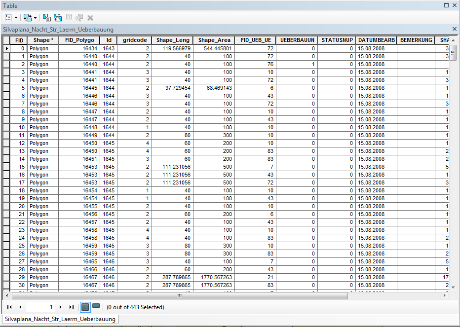Open the Table window position dropdown
Screen dimensions: 460x327
pyautogui.click(x=446, y=5)
